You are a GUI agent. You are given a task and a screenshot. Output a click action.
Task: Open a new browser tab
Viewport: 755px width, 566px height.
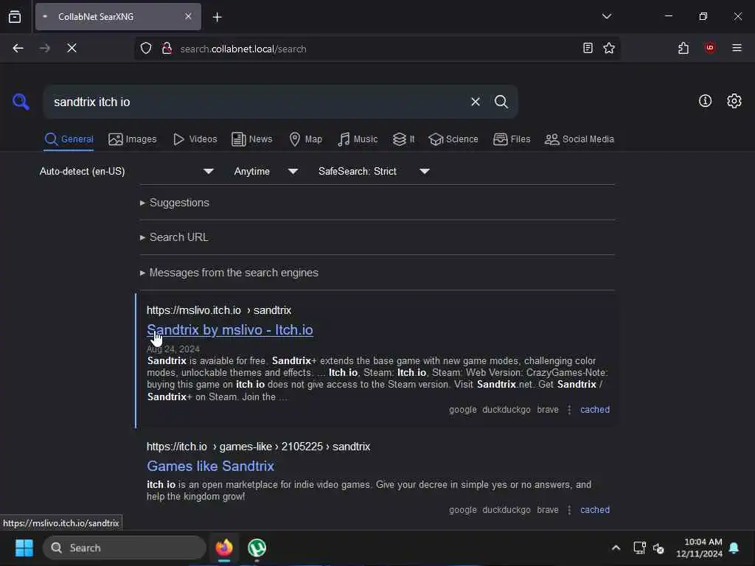(218, 17)
